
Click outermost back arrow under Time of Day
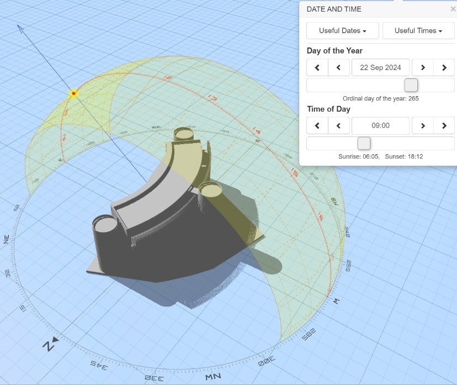click(x=317, y=125)
